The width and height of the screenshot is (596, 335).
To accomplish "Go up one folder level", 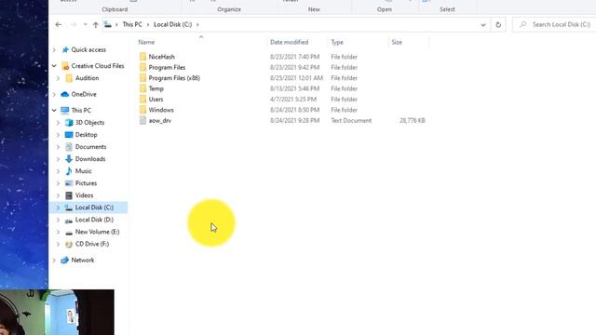I will pyautogui.click(x=95, y=25).
